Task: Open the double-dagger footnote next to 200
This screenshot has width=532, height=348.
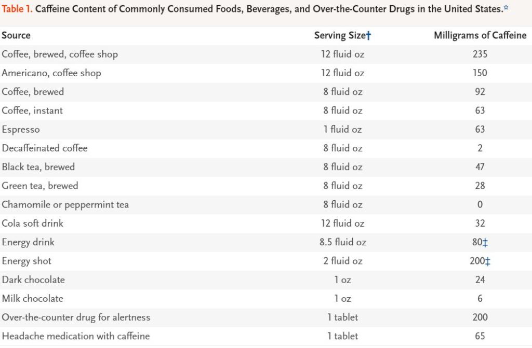Action: point(487,261)
